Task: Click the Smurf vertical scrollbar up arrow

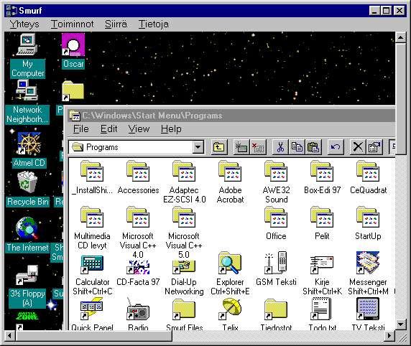Action: (x=400, y=38)
